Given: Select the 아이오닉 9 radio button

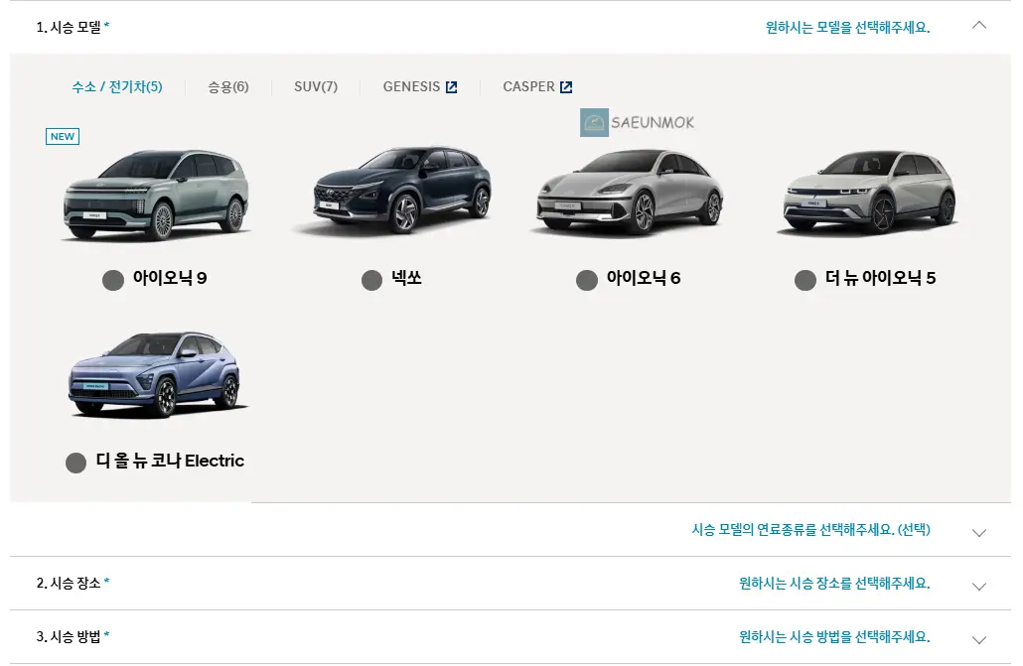Looking at the screenshot, I should pyautogui.click(x=113, y=280).
